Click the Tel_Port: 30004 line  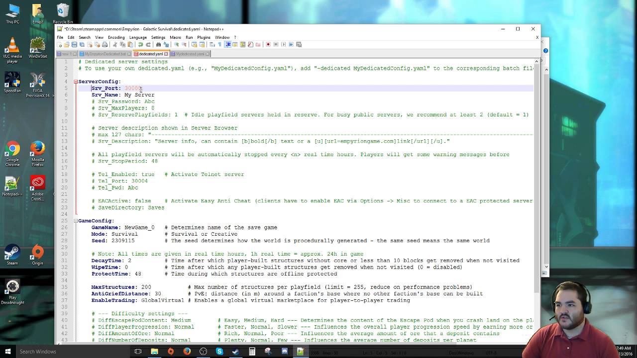pyautogui.click(x=119, y=181)
